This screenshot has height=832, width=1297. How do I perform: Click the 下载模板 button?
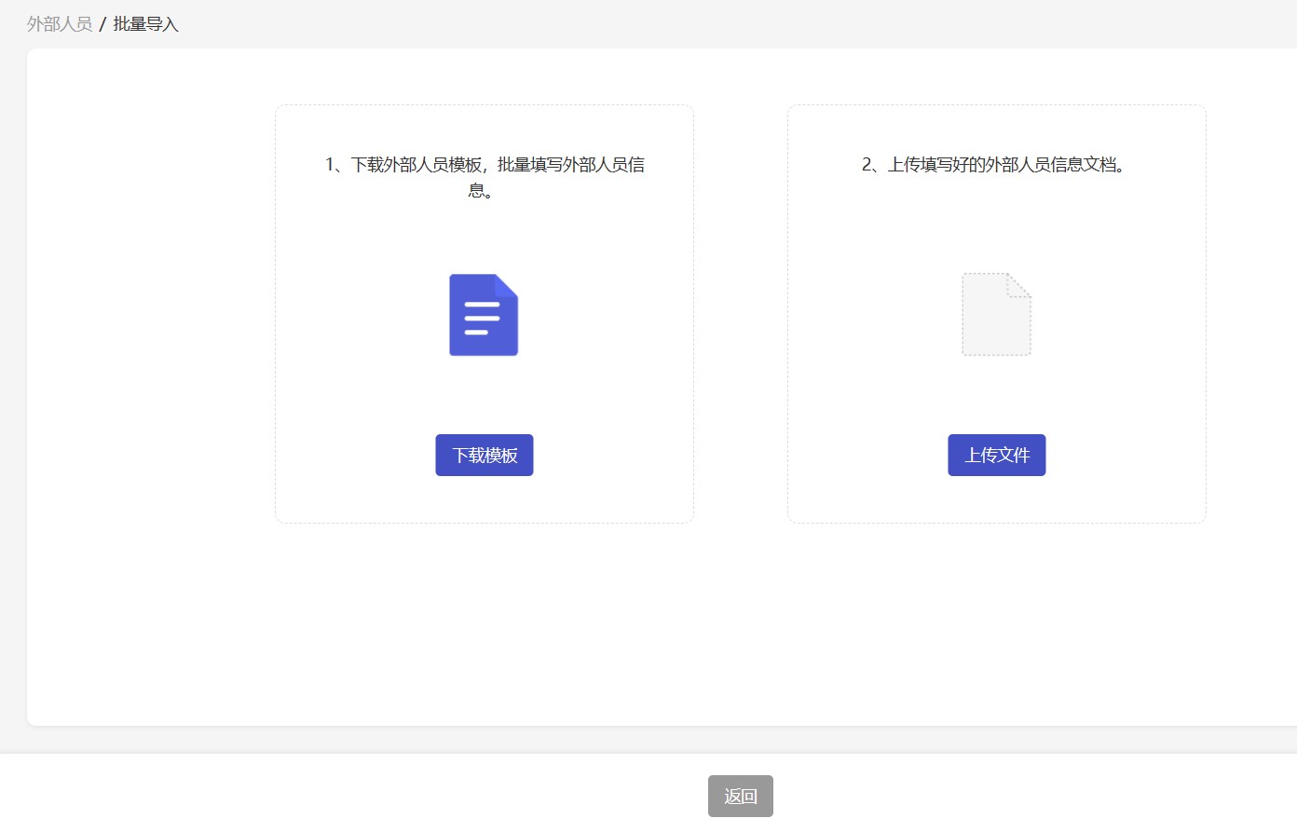(x=485, y=455)
